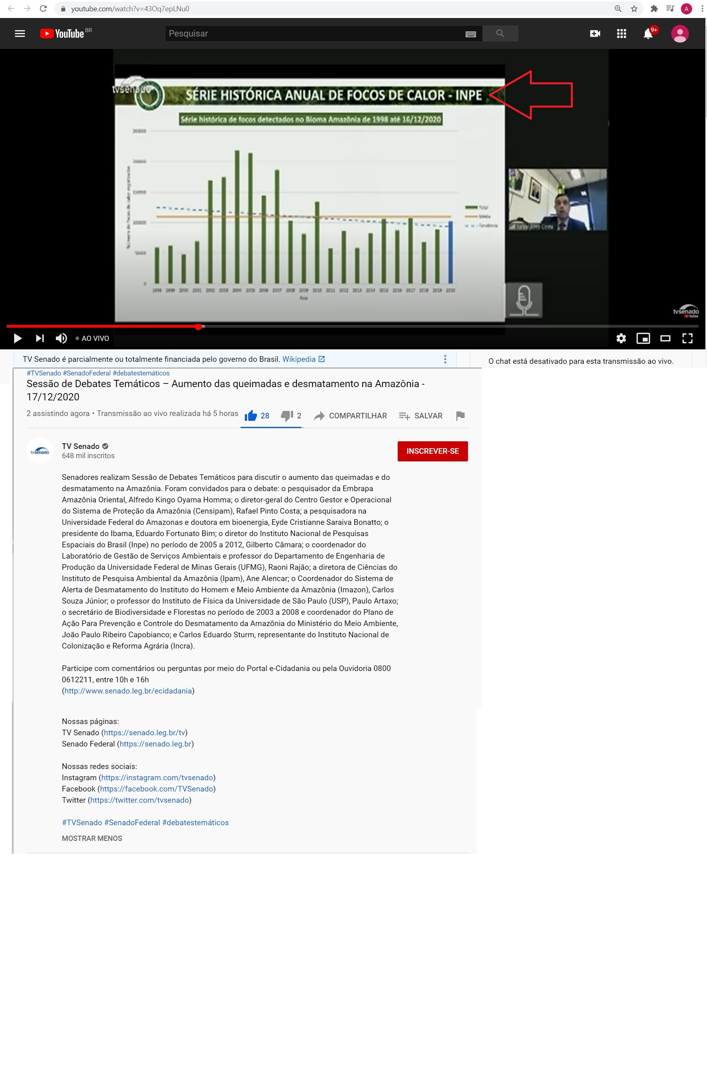Open the #debatestemáticos hashtag in the description
This screenshot has width=707, height=1081.
pyautogui.click(x=195, y=822)
